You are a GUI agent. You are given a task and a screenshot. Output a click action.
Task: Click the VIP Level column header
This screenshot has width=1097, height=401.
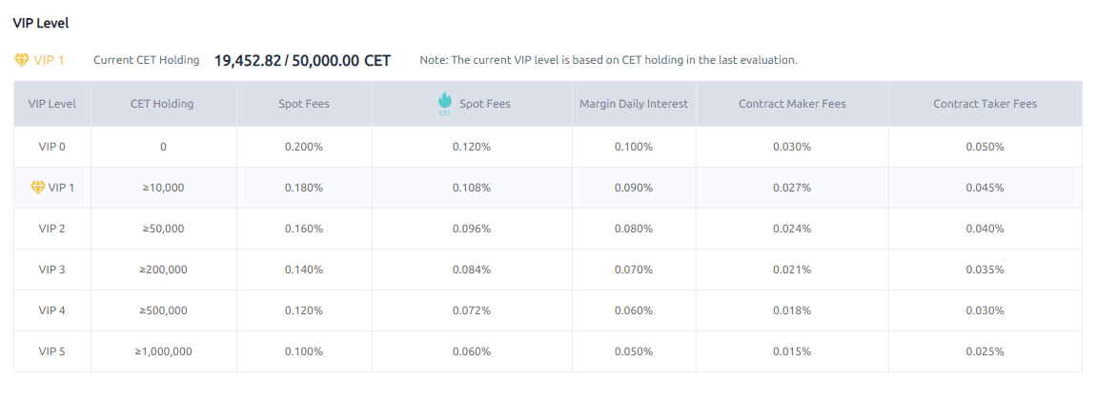coord(52,104)
